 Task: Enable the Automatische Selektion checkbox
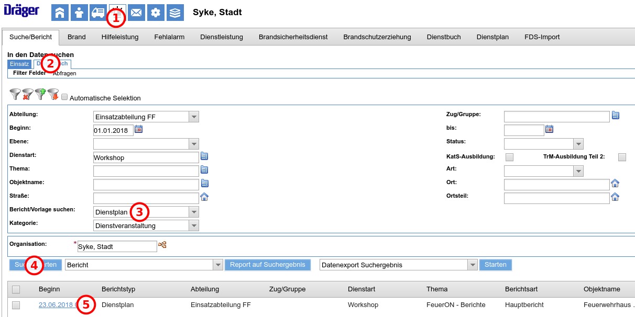64,97
